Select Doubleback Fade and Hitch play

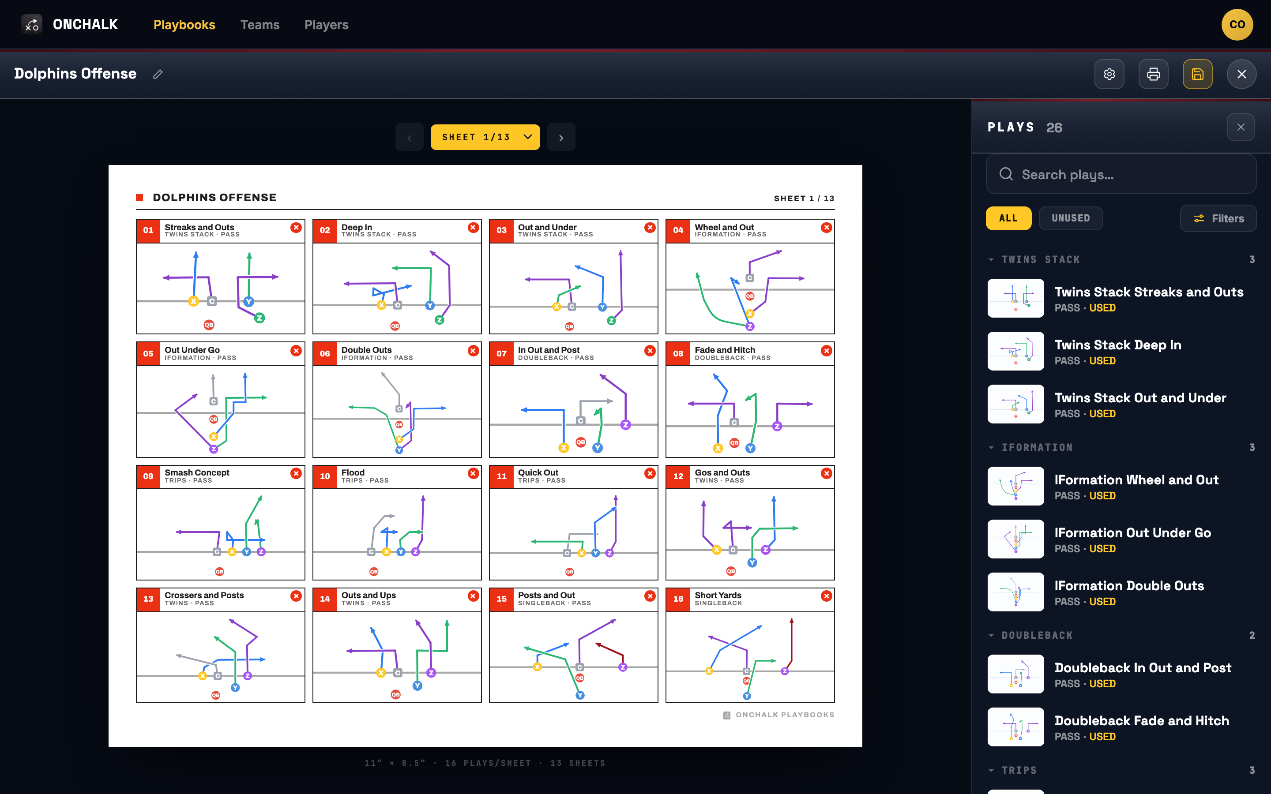click(1121, 727)
